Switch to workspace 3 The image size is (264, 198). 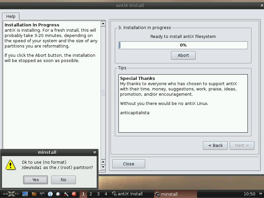tap(98, 194)
